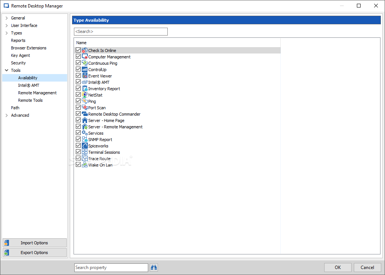This screenshot has height=275, width=385.
Task: Click the Inventory Report icon
Action: (x=84, y=88)
